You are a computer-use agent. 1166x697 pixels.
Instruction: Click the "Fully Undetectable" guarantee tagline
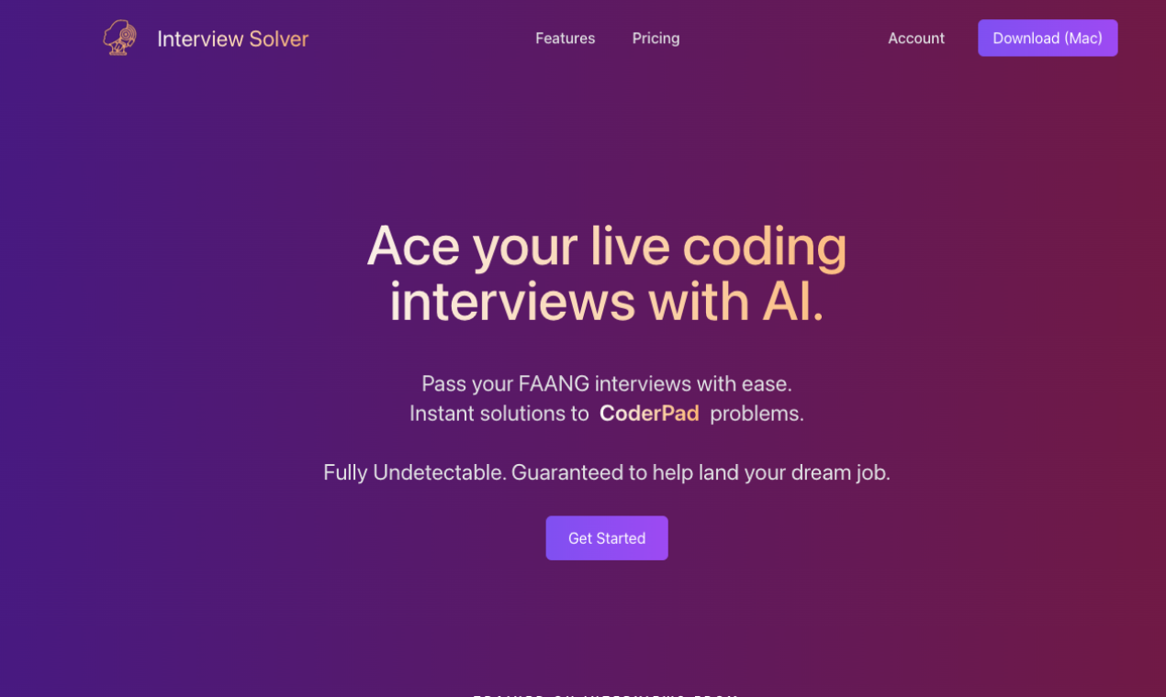pos(414,472)
